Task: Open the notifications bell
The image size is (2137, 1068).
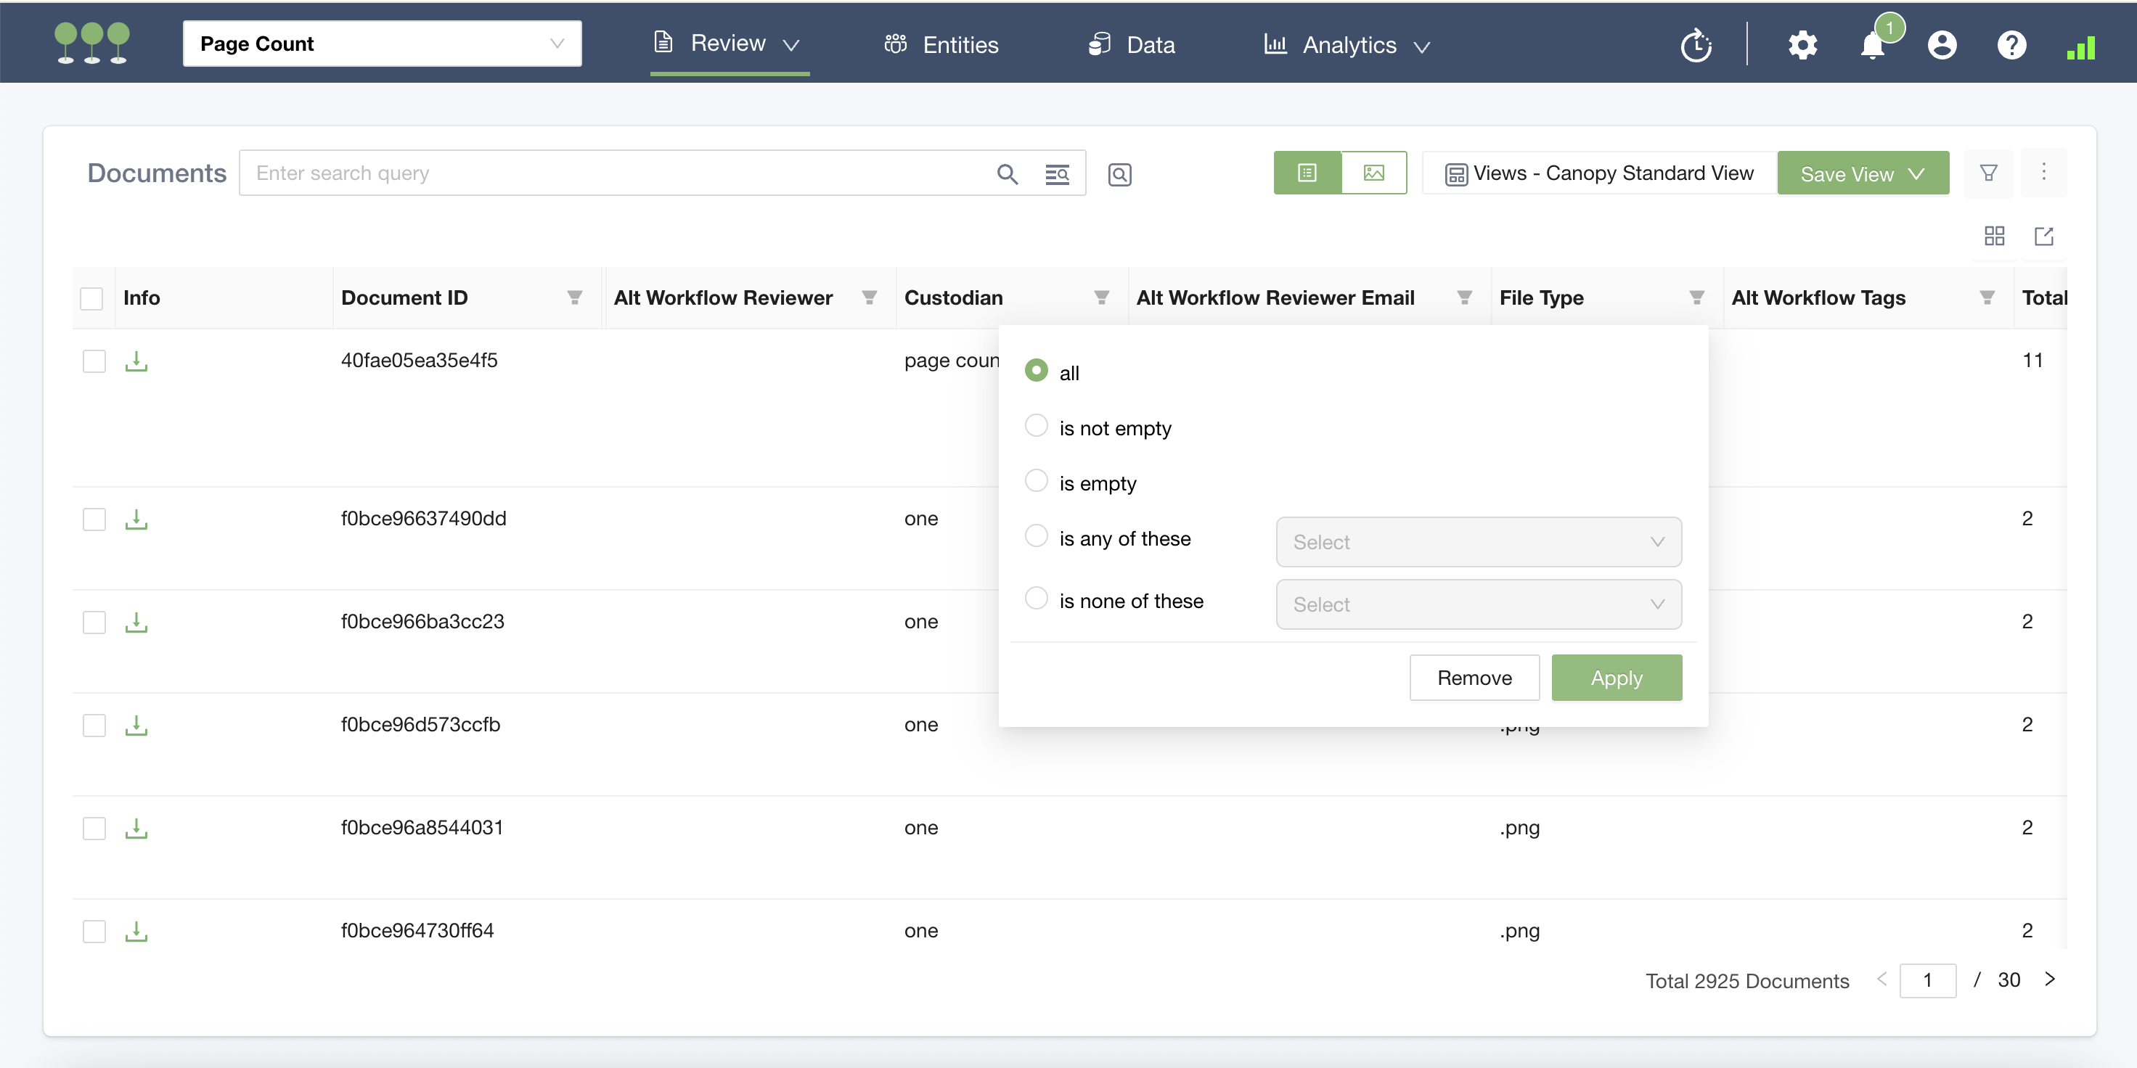Action: tap(1872, 45)
